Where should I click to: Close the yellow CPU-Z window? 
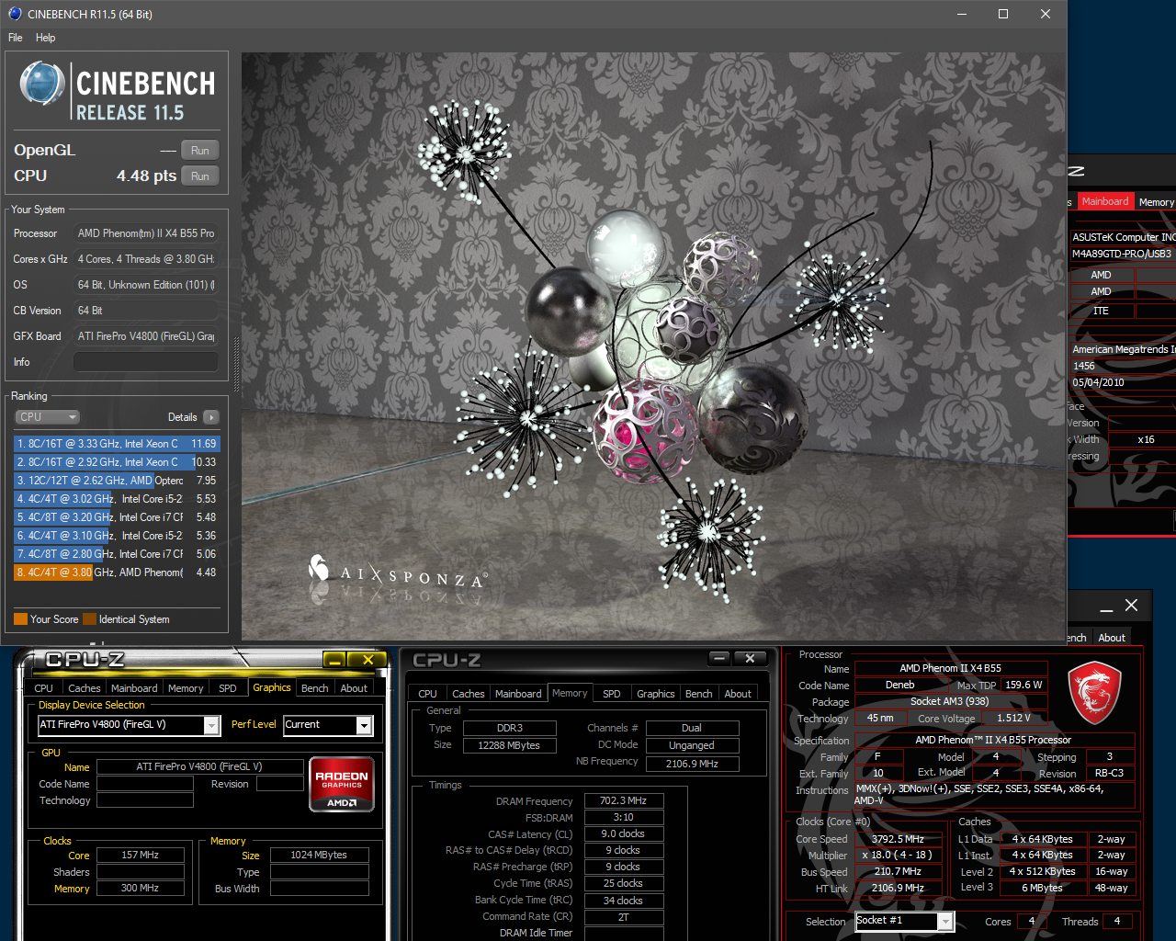(367, 660)
